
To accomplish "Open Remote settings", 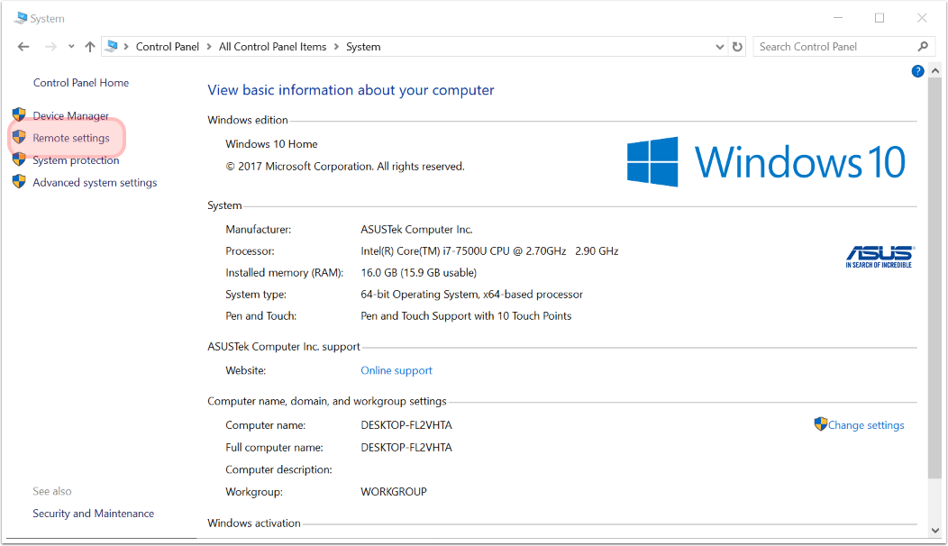I will click(x=71, y=138).
